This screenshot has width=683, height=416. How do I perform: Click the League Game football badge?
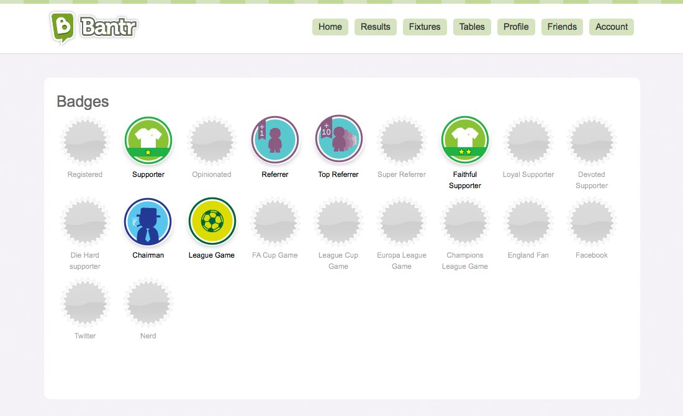pyautogui.click(x=212, y=221)
